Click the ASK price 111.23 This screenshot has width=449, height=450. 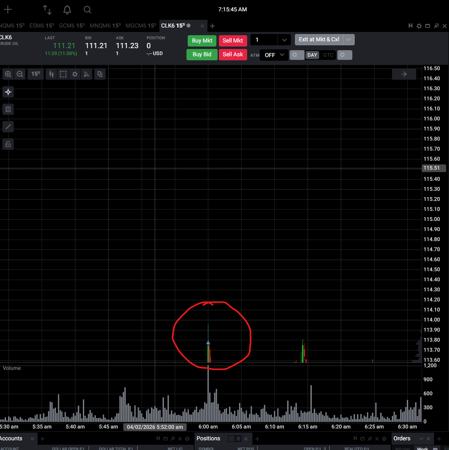click(127, 46)
